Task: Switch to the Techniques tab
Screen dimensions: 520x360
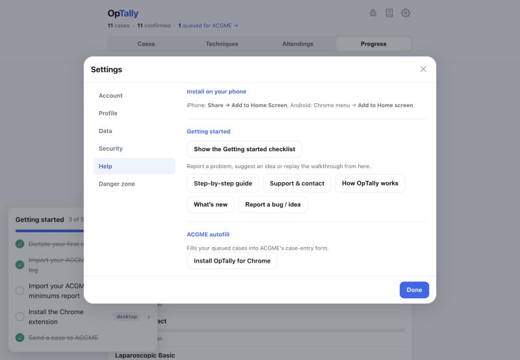Action: [x=222, y=44]
